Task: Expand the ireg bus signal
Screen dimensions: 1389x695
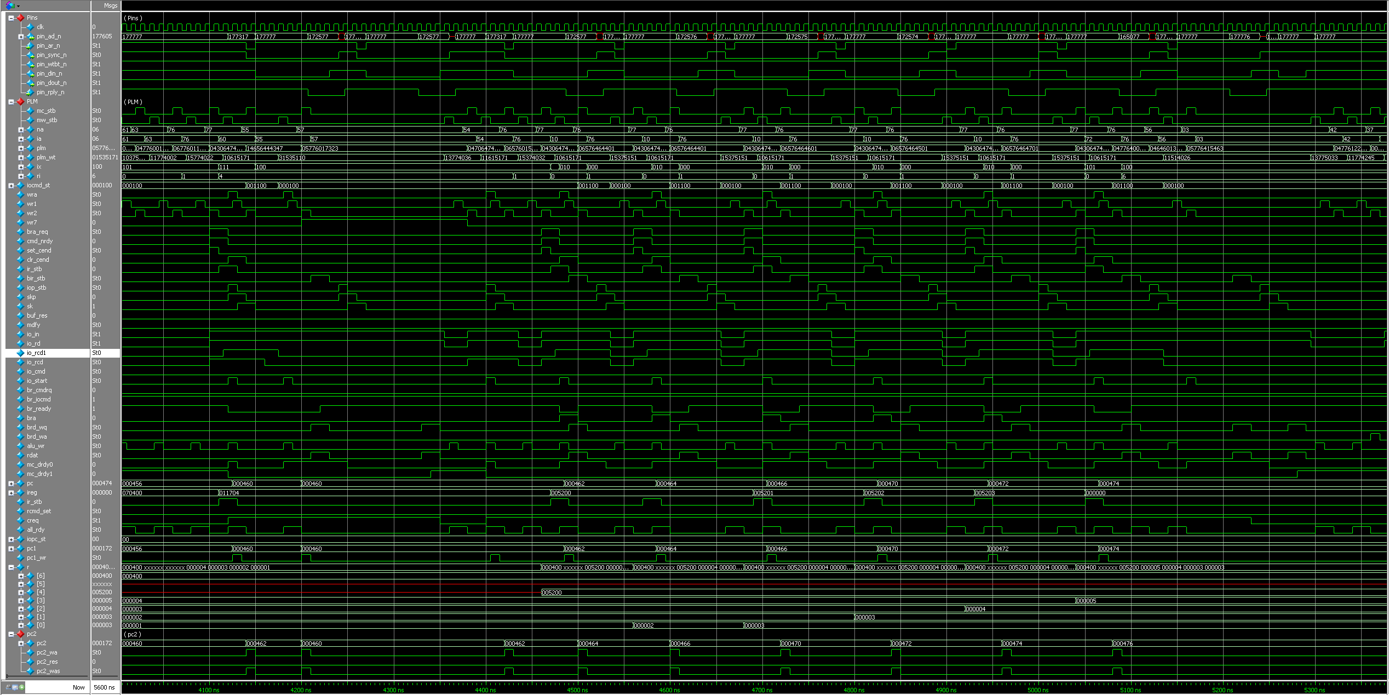Action: 11,493
